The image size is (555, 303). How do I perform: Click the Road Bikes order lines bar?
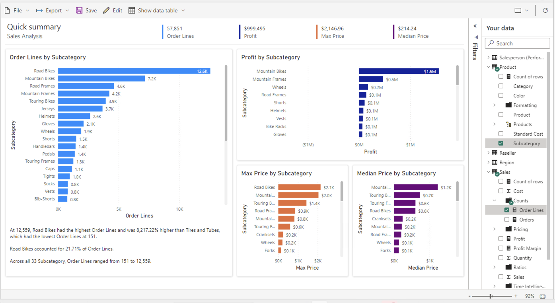(134, 71)
